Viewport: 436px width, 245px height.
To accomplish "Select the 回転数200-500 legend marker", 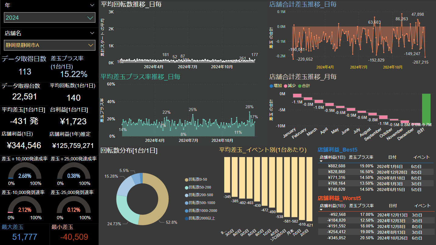I will 186,195.
